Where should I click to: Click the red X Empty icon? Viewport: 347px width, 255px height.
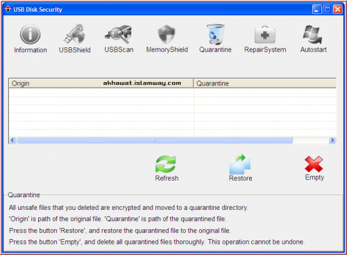click(x=314, y=164)
